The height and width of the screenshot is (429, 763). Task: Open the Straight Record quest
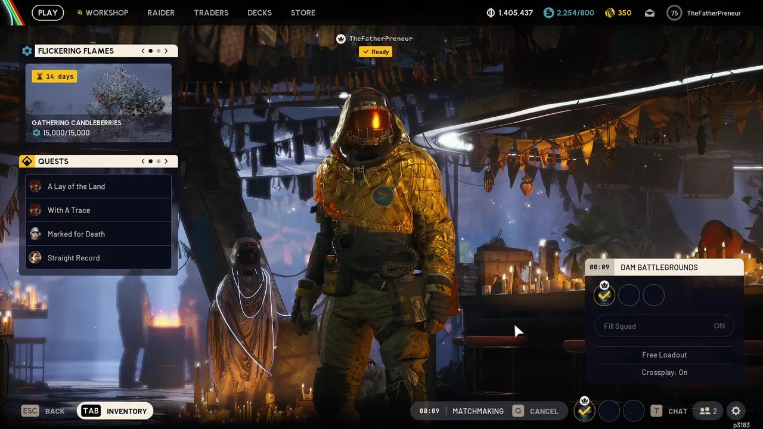[x=98, y=258]
